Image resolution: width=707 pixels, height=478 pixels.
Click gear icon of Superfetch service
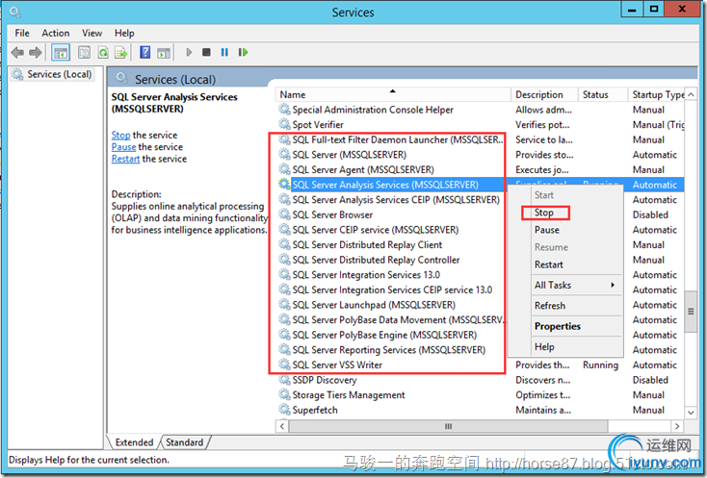(x=284, y=409)
